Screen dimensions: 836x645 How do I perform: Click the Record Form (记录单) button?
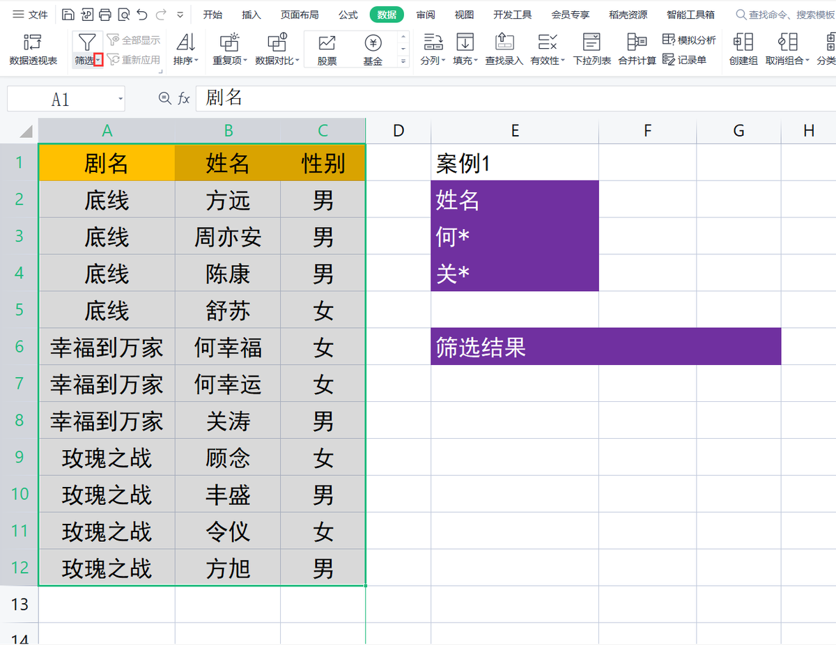pos(684,60)
